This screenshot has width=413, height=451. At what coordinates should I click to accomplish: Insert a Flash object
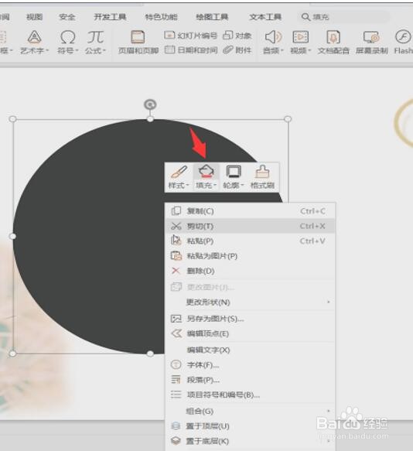tap(403, 42)
